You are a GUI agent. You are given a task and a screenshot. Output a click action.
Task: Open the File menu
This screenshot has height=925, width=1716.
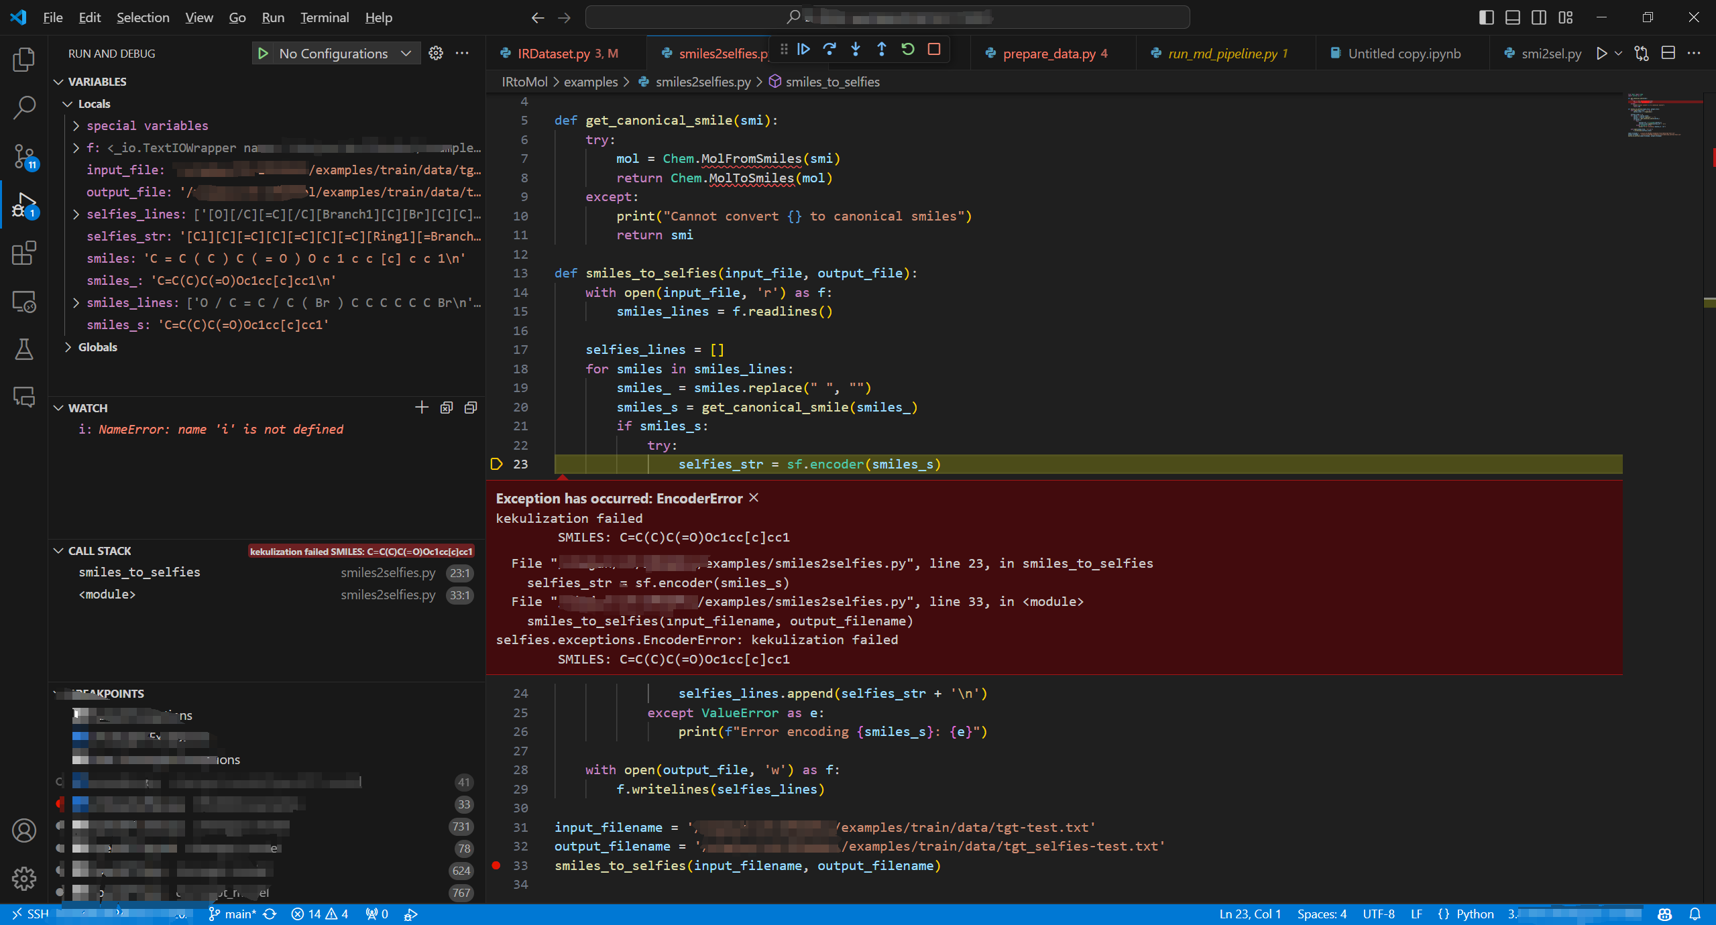(x=52, y=17)
